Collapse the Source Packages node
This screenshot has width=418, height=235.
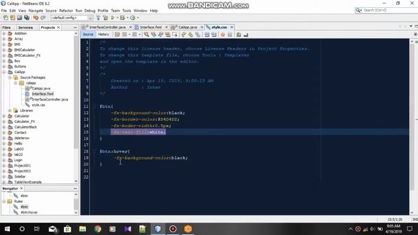10,78
